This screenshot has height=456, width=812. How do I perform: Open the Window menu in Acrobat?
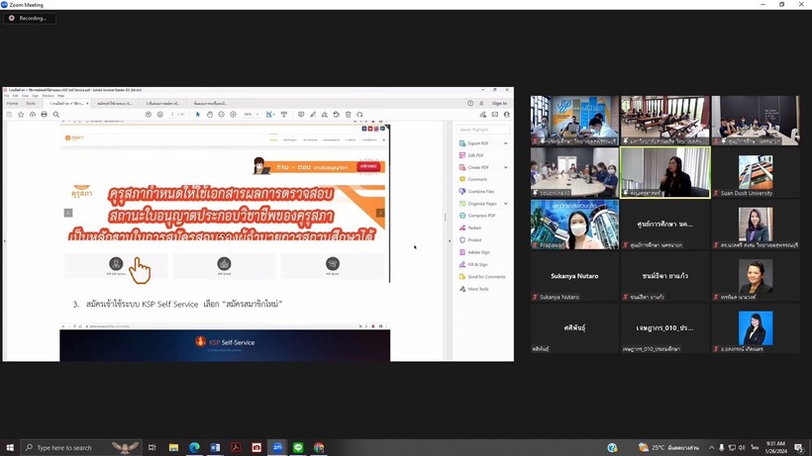(48, 96)
